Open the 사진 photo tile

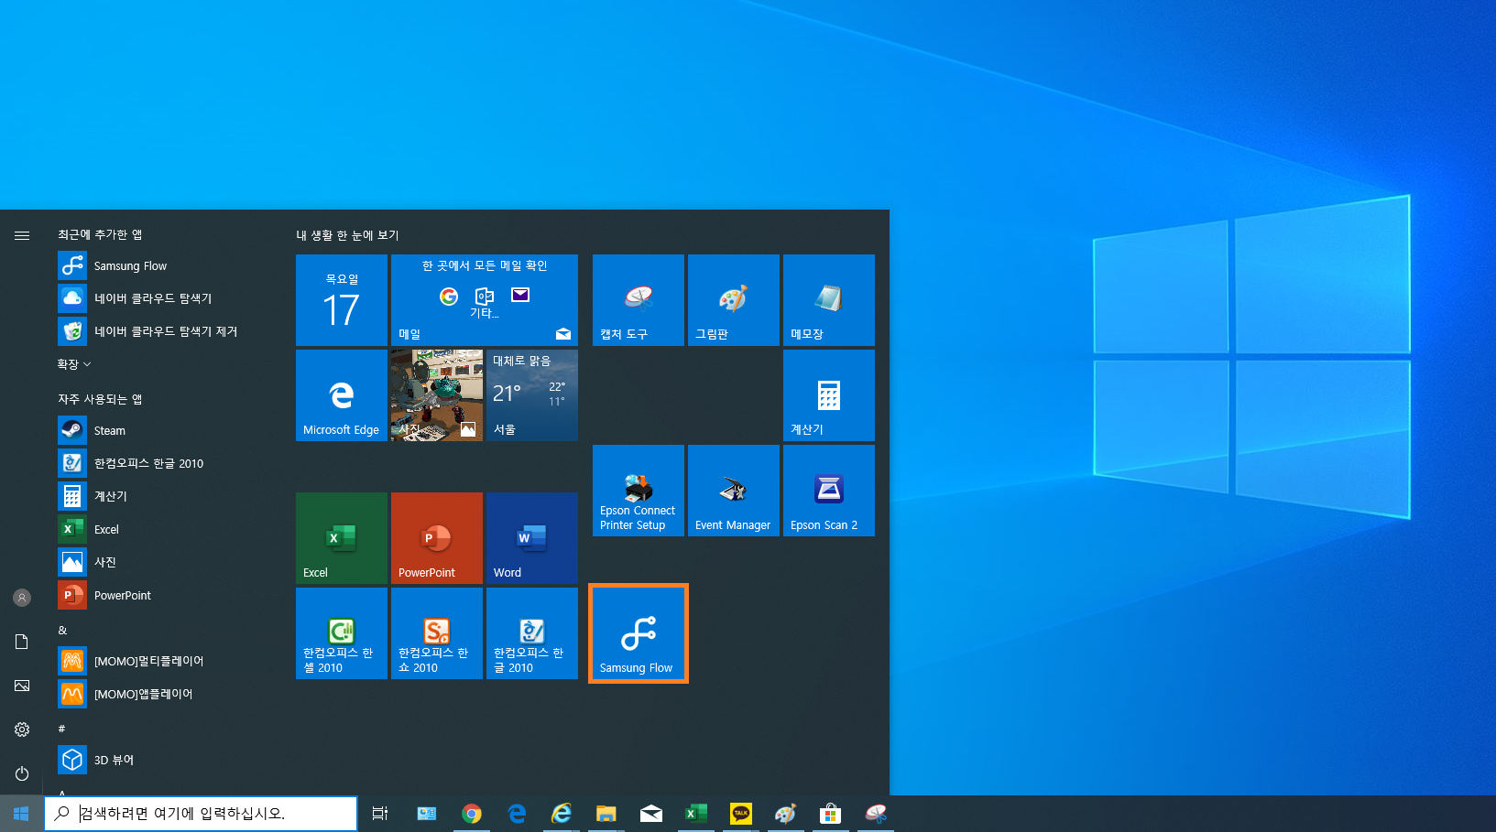click(x=437, y=395)
